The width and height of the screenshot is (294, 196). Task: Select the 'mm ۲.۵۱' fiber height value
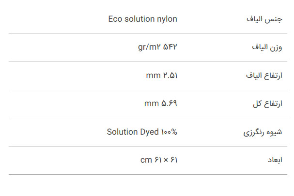click(162, 75)
